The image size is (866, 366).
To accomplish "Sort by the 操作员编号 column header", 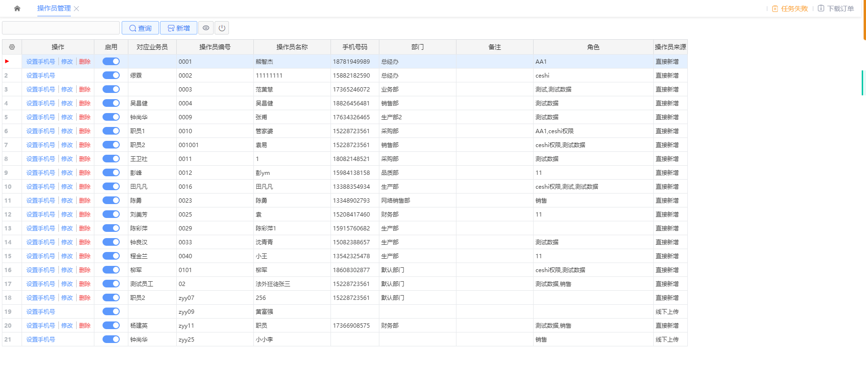I will 215,47.
